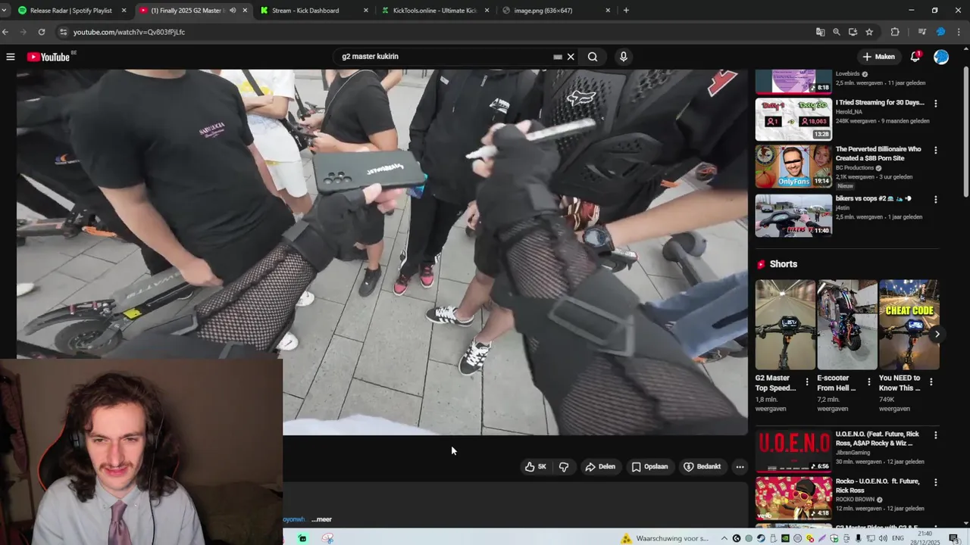
Task: Dislike the video with thumbs down
Action: (x=564, y=466)
